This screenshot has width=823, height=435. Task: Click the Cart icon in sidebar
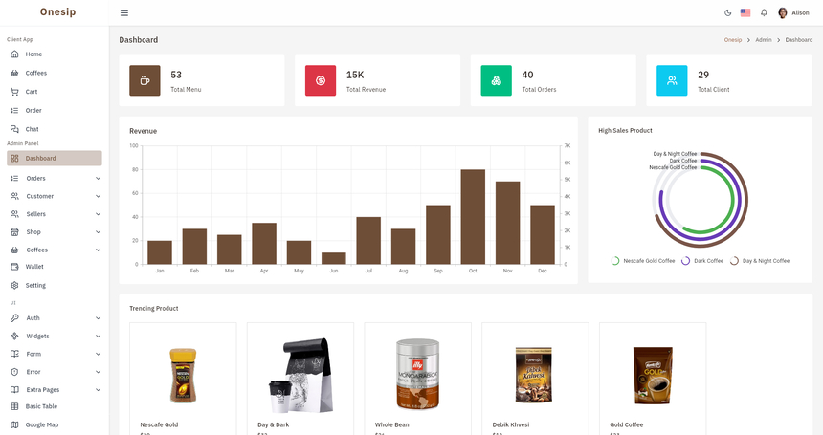point(14,92)
